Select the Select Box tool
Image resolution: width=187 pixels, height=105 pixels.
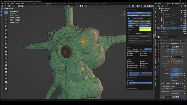[6, 12]
